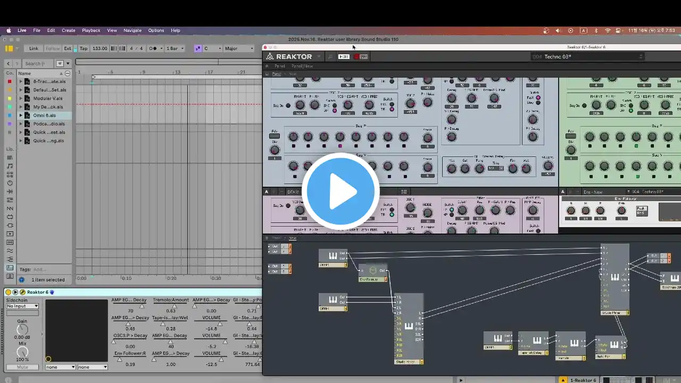Click the blue collection color tag
Screen dimensions: 681x383
coord(9,115)
